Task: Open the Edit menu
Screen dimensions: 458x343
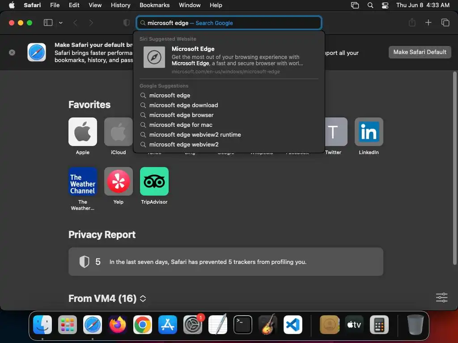Action: (x=74, y=5)
